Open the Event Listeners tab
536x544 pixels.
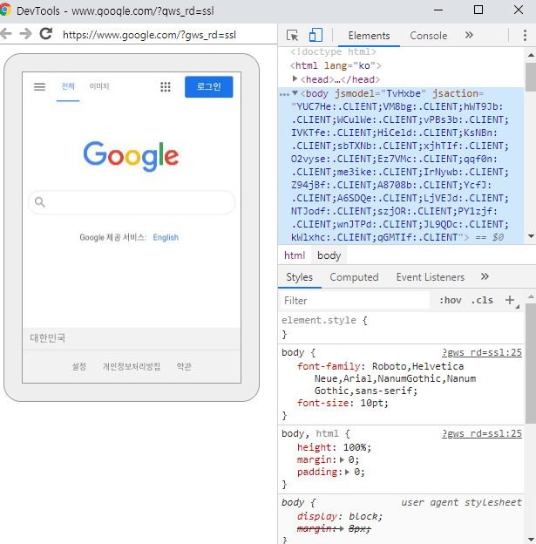(x=431, y=277)
